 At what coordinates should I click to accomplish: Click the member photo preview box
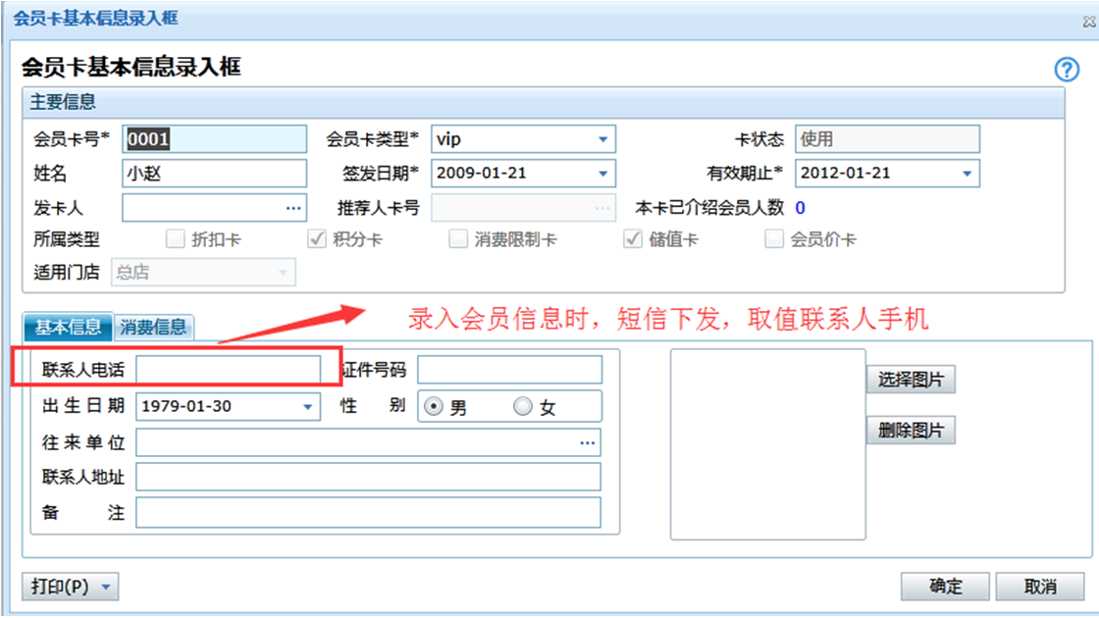click(x=768, y=444)
